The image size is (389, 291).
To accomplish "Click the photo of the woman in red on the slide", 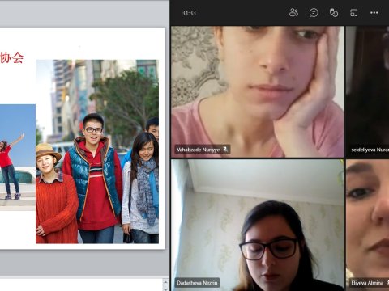I will [18, 158].
